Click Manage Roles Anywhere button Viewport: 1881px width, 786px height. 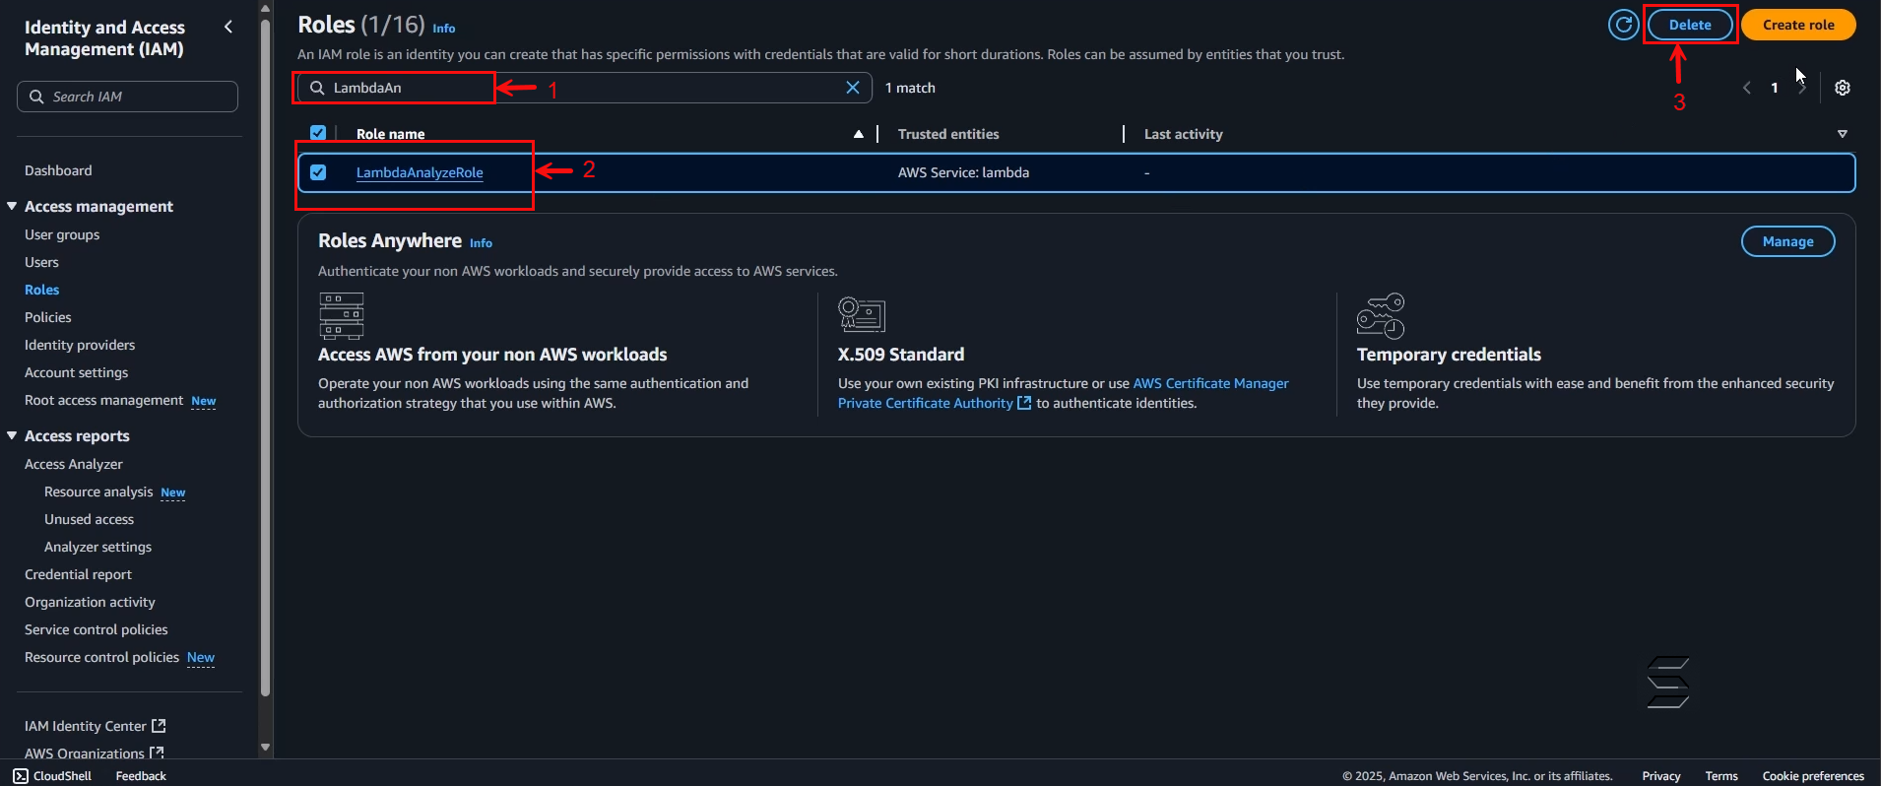pos(1787,241)
